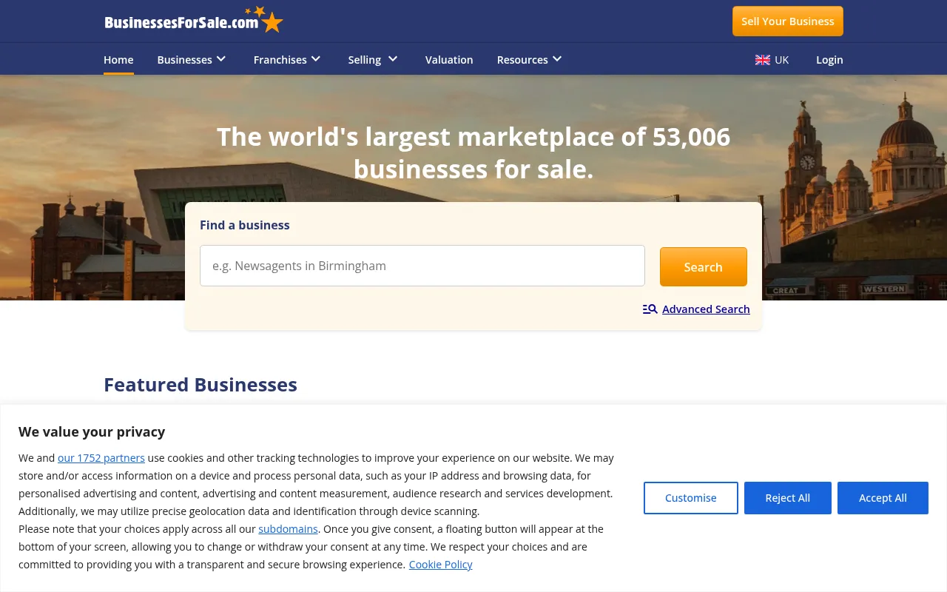This screenshot has height=592, width=947.
Task: Customise cookie preferences
Action: [691, 498]
